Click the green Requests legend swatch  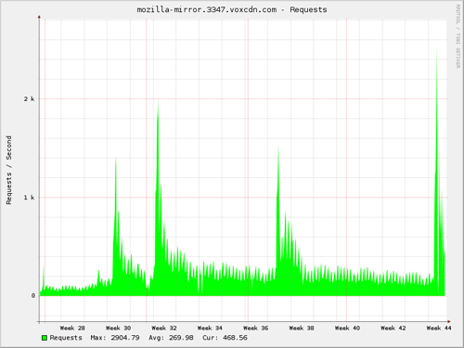click(45, 338)
